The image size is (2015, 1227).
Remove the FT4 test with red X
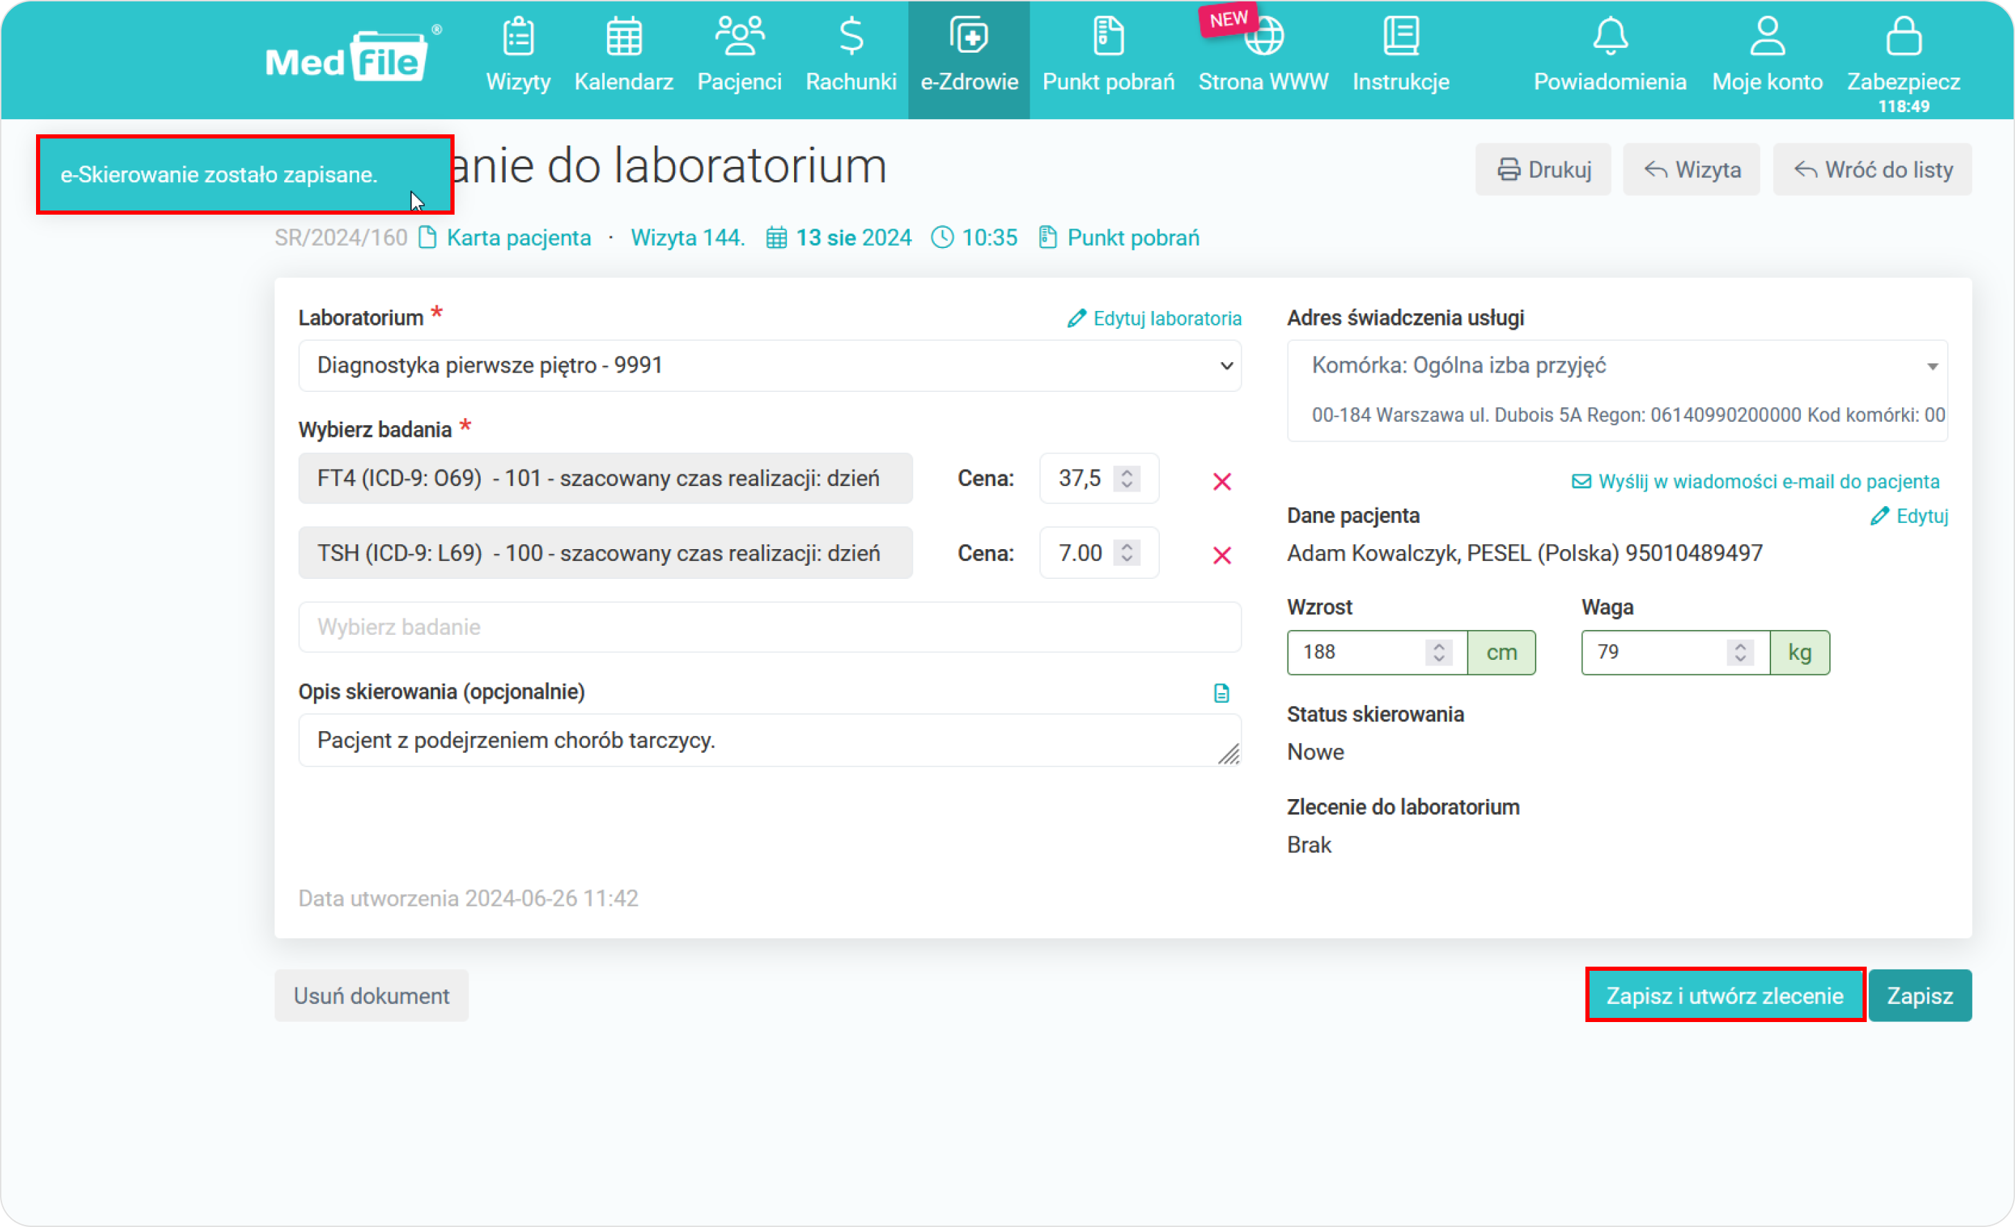[1222, 481]
